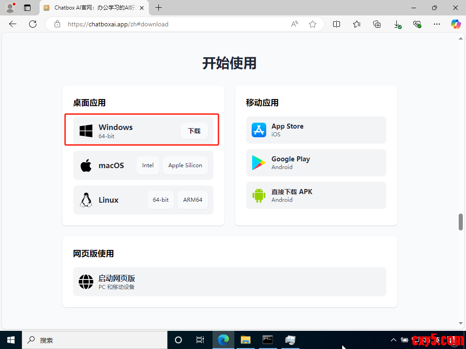Click the Google Play icon
This screenshot has height=349, width=466.
pyautogui.click(x=258, y=163)
